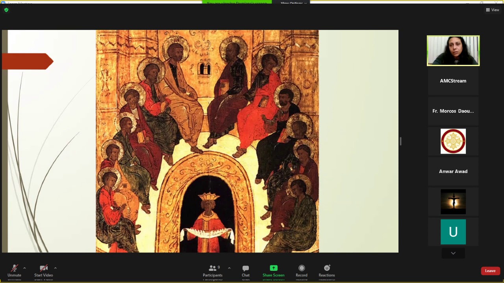Select the AMCStream participant tile

(453, 81)
